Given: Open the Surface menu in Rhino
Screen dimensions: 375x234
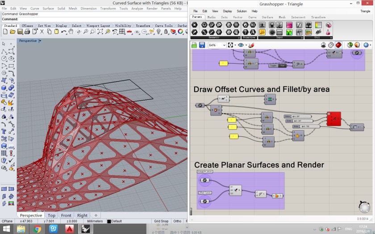Looking at the screenshot, I should [x=48, y=8].
